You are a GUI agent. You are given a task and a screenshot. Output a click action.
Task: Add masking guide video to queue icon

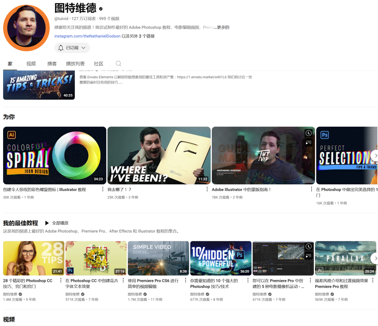308,142
